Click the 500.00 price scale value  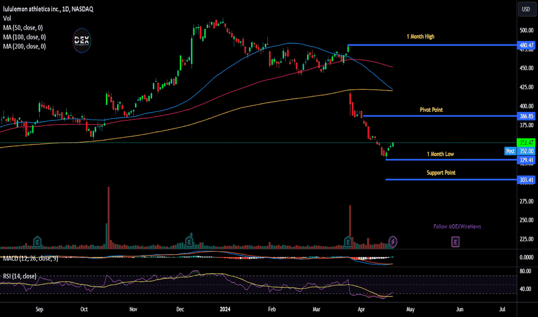[x=526, y=30]
